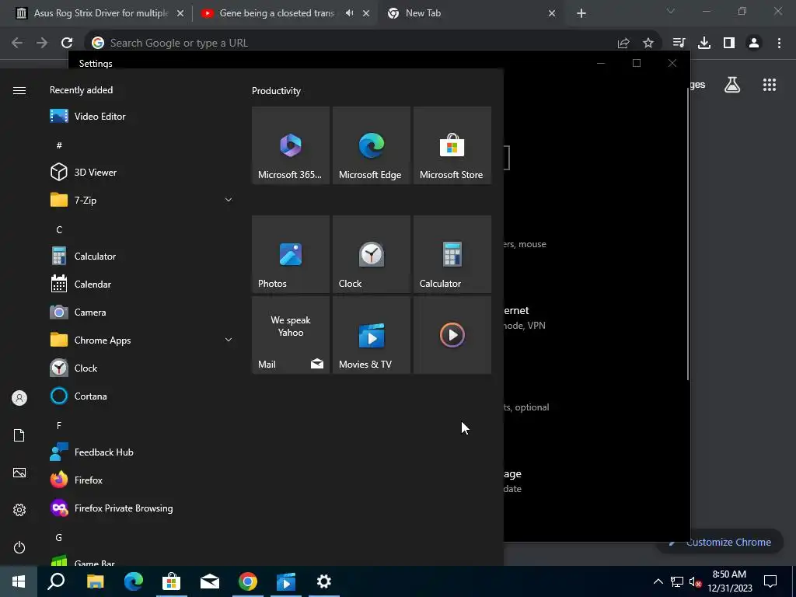Expand the Chrome Apps folder

pos(141,340)
